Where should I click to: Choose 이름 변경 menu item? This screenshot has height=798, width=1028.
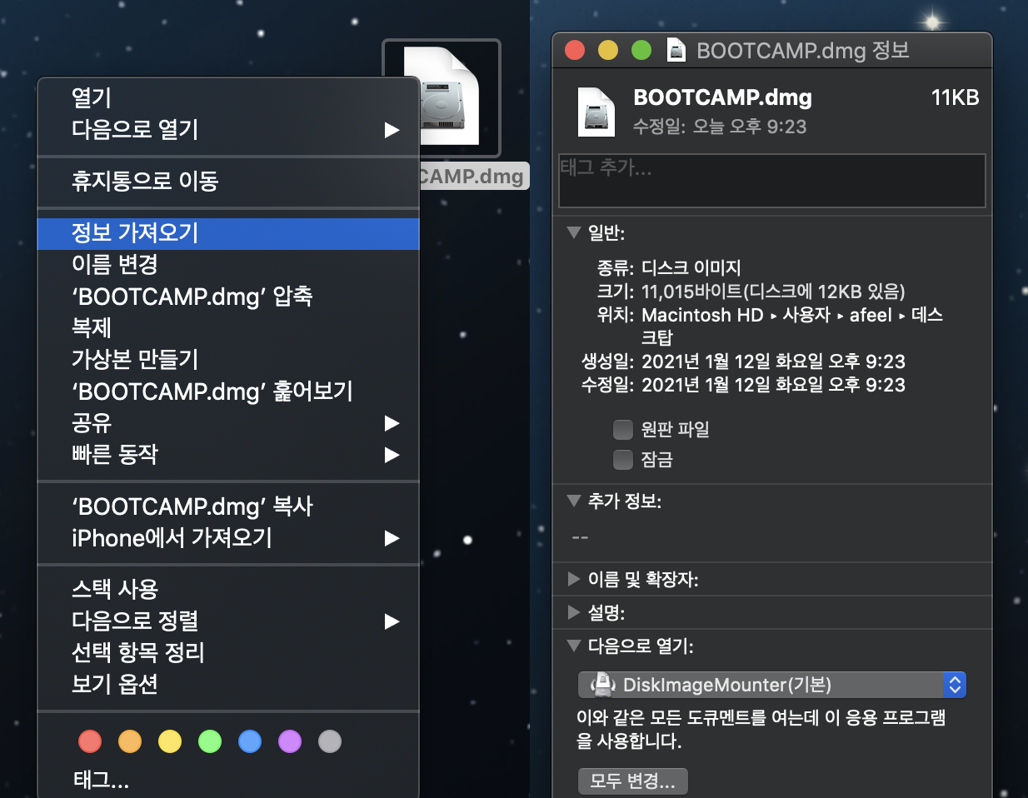click(228, 264)
